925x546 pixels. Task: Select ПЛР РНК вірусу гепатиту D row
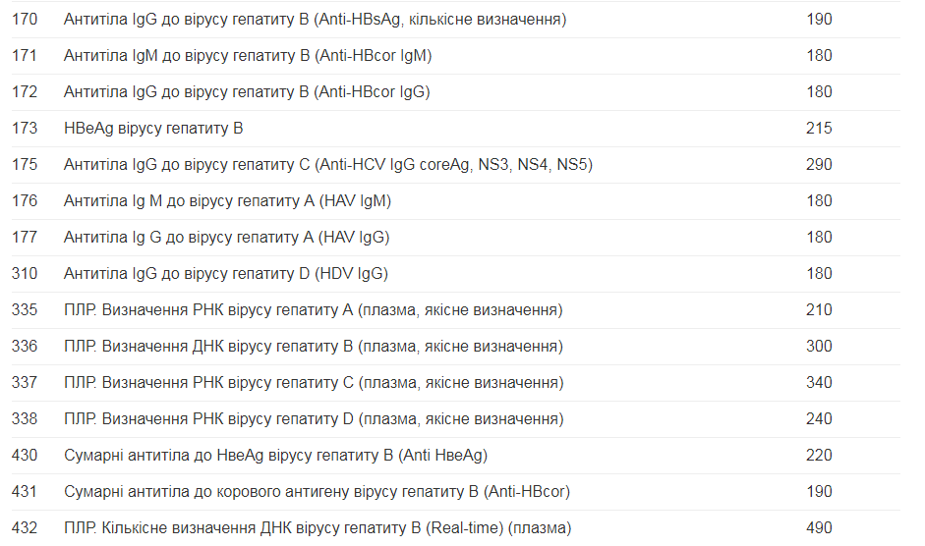click(x=314, y=419)
